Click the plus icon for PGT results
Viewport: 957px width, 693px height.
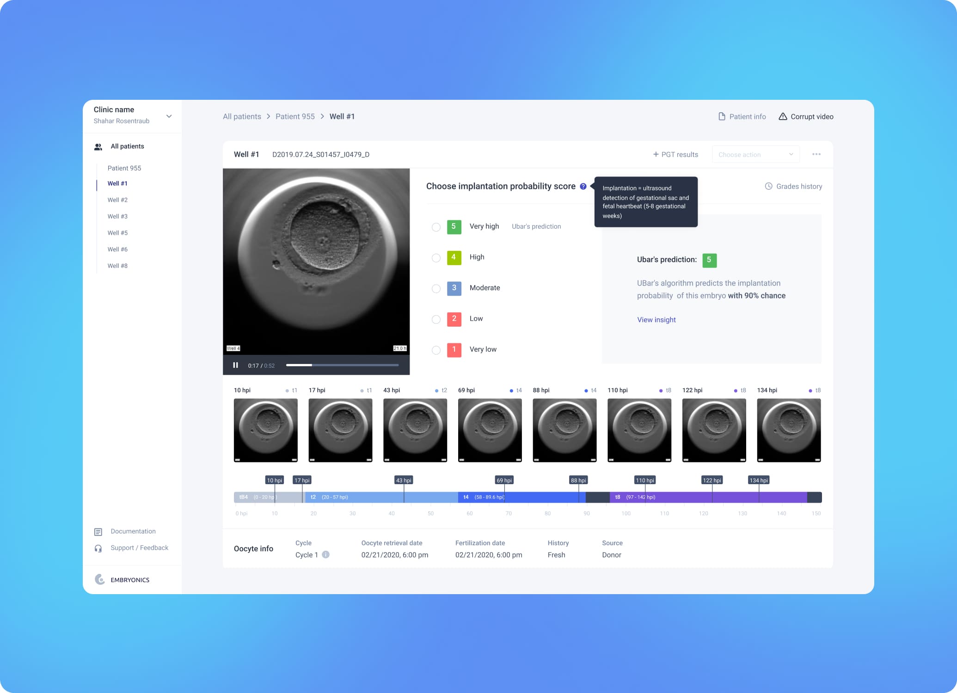656,154
